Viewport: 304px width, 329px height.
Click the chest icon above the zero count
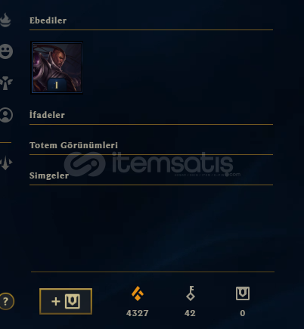243,293
